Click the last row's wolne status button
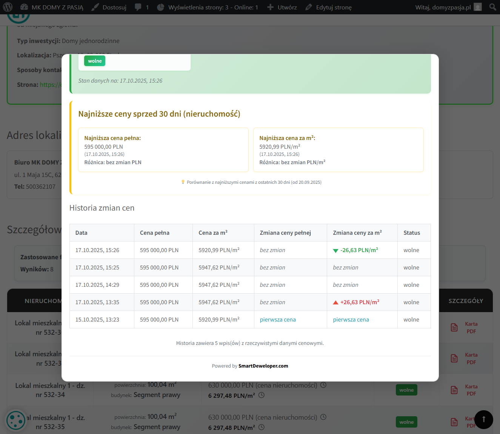 [x=406, y=422]
